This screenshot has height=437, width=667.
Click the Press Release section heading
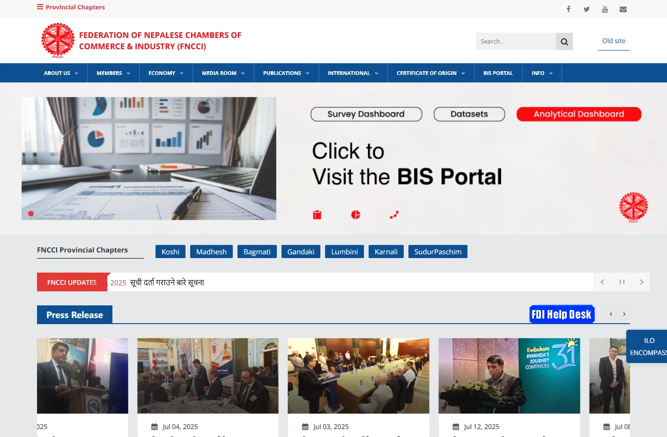tap(74, 315)
